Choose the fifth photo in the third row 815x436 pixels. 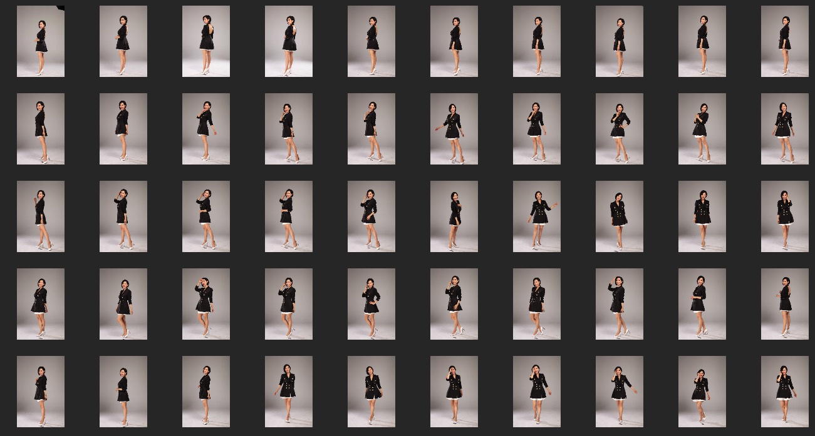click(371, 216)
